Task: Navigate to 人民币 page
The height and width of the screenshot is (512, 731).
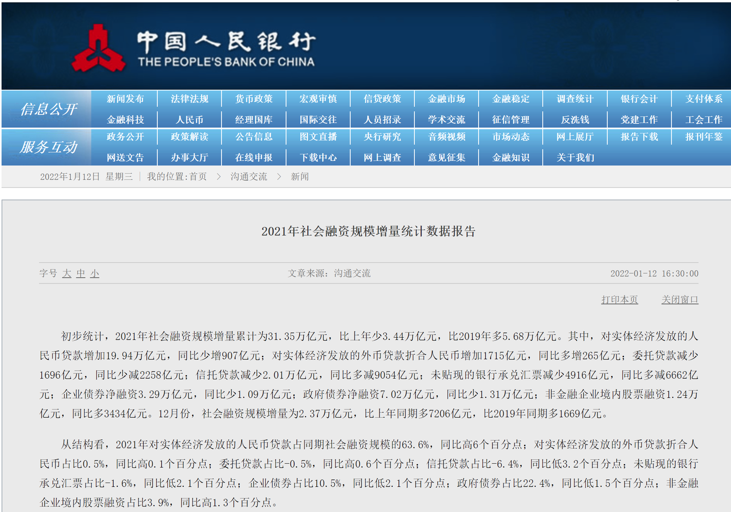Action: click(x=189, y=120)
